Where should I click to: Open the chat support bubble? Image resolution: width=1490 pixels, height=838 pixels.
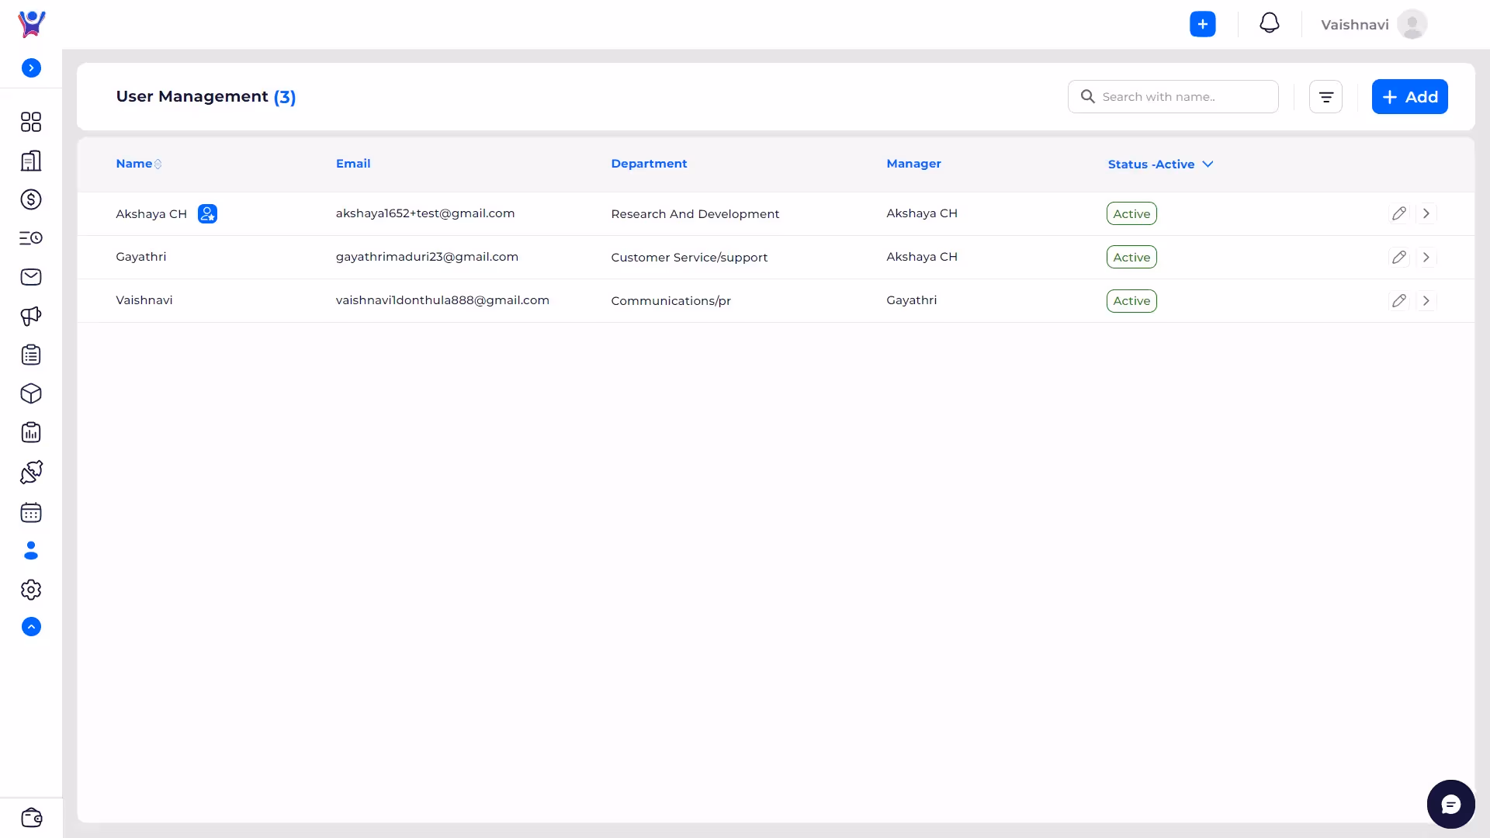[x=1450, y=804]
